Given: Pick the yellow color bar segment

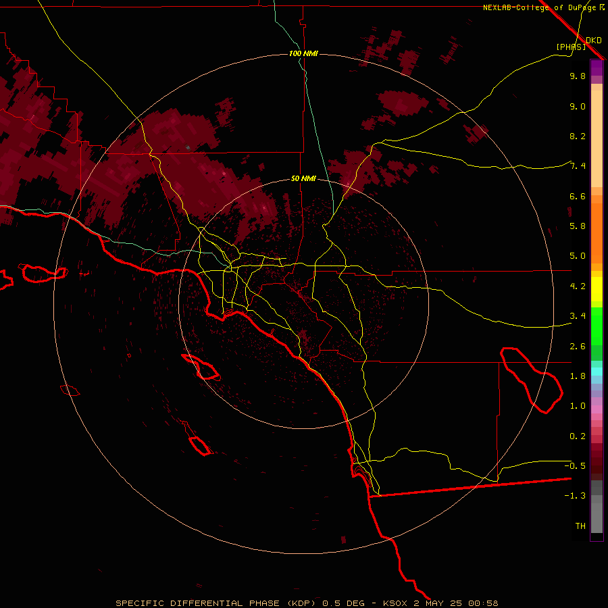Looking at the screenshot, I should click(597, 289).
